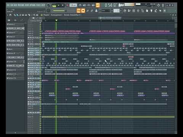Click the master volume slider
The width and height of the screenshot is (183, 137).
pos(59,11)
